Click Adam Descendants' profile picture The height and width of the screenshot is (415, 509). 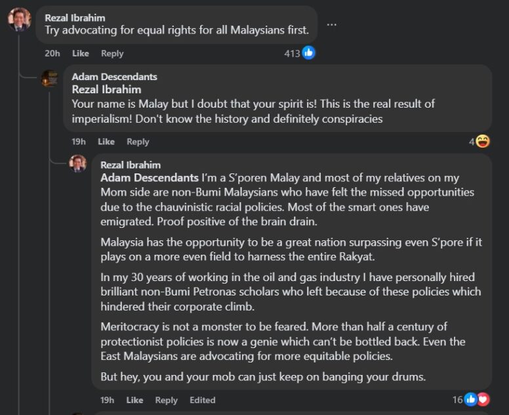tap(50, 79)
